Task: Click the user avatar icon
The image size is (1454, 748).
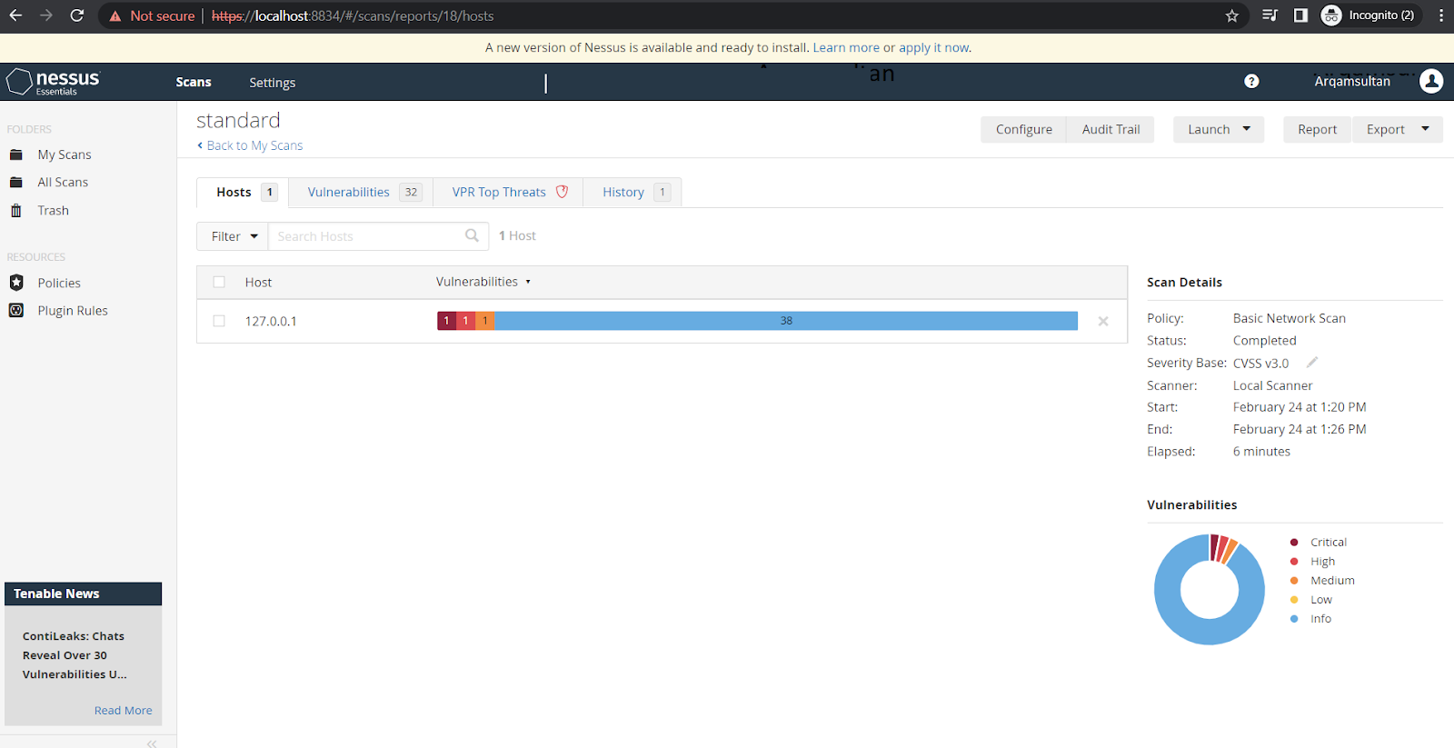Action: coord(1431,82)
